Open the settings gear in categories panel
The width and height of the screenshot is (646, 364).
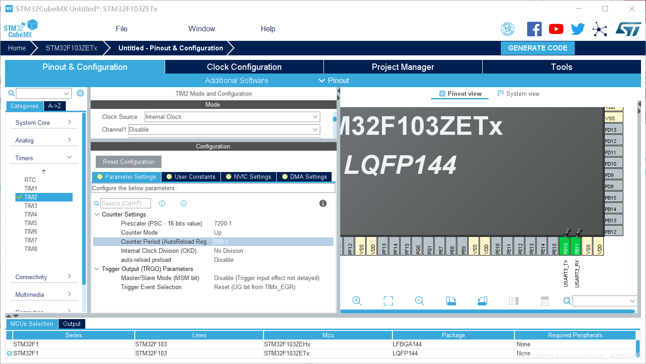tap(80, 93)
